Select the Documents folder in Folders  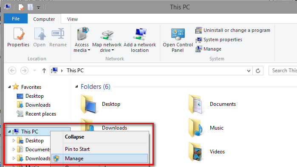coord(212,104)
